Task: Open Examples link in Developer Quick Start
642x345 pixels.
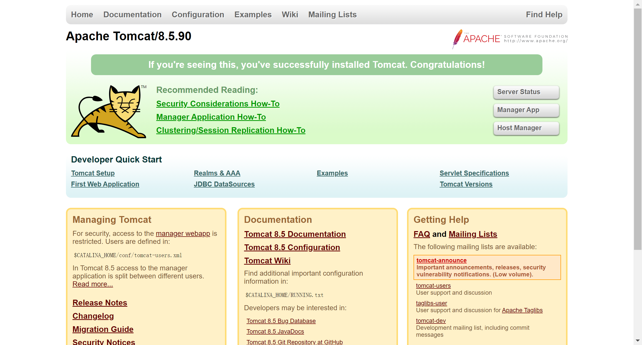Action: pos(332,173)
